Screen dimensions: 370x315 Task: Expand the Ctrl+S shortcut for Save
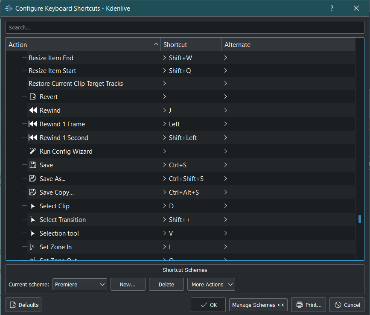coord(164,165)
